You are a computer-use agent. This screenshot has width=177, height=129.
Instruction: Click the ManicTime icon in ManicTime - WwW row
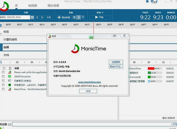coord(10,89)
